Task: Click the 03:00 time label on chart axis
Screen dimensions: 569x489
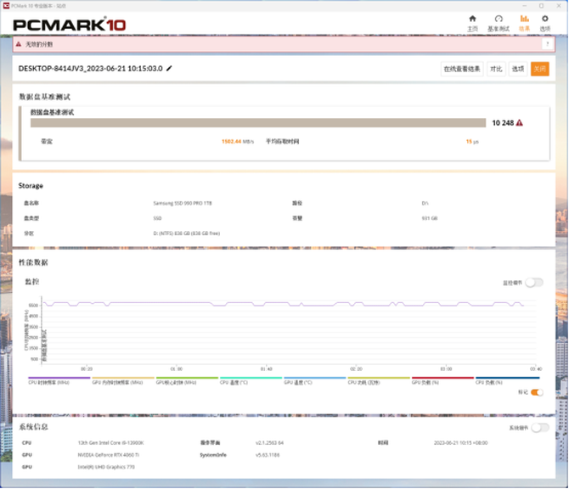Action: [446, 369]
